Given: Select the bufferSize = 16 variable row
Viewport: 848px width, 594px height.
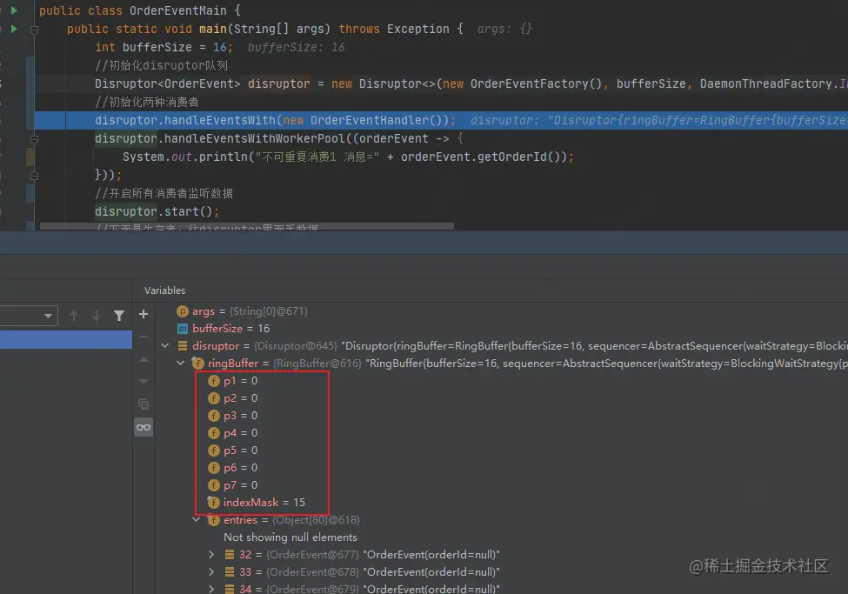Looking at the screenshot, I should [x=224, y=329].
